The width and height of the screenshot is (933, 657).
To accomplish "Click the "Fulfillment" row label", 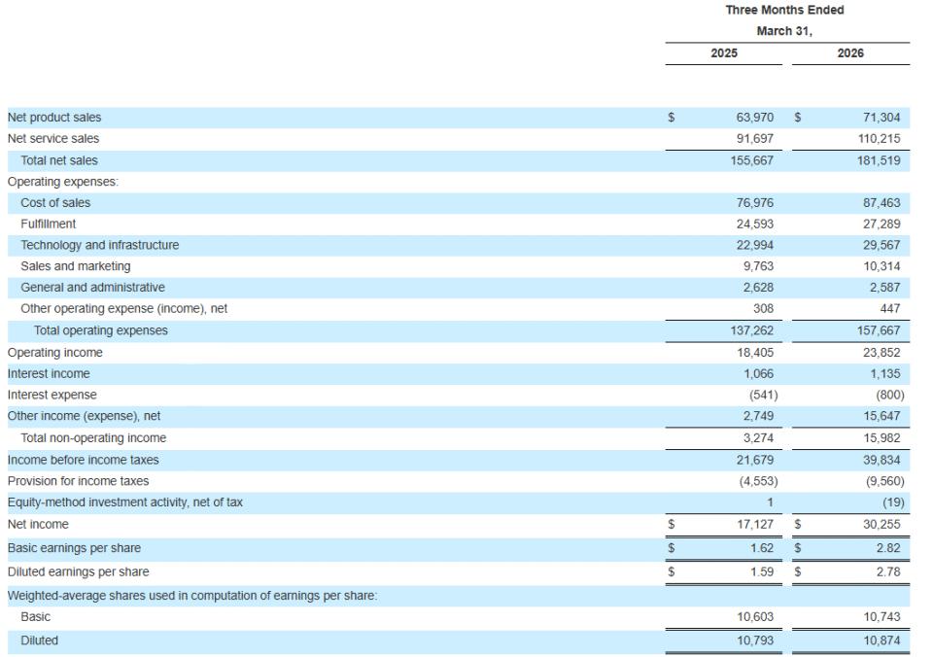I will [x=49, y=224].
